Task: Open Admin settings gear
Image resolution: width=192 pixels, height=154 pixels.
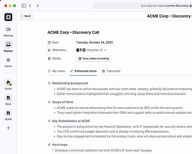Action: (8, 60)
